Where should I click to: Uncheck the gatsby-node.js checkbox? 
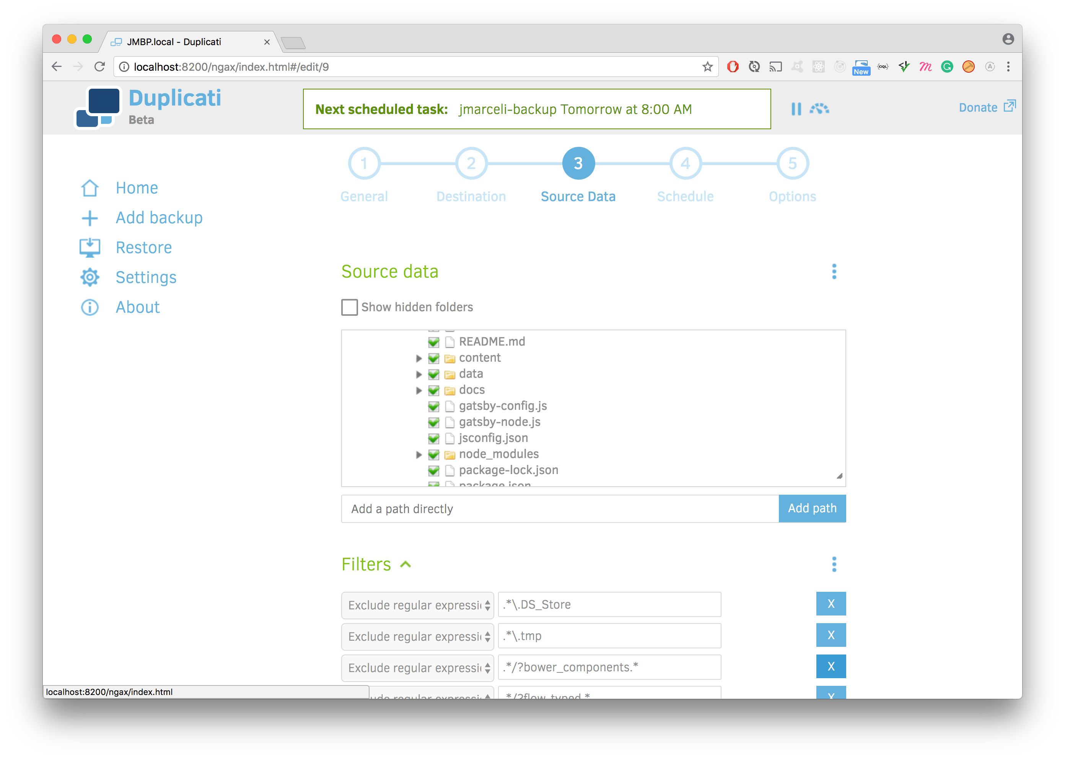coord(434,422)
